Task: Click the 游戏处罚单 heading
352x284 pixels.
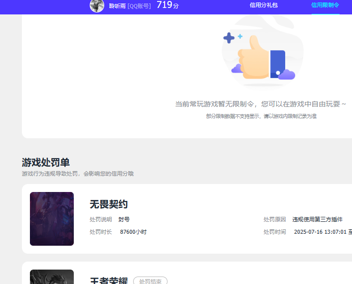Action: 45,162
